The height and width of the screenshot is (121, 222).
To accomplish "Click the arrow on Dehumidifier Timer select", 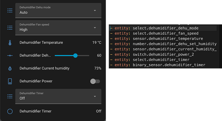I will tap(95, 96).
